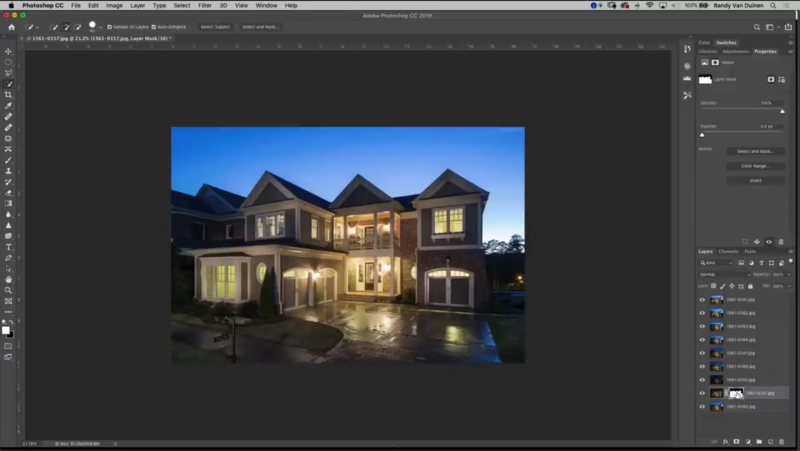Add a layer mask icon in Layers panel
This screenshot has height=451, width=800.
(x=737, y=442)
